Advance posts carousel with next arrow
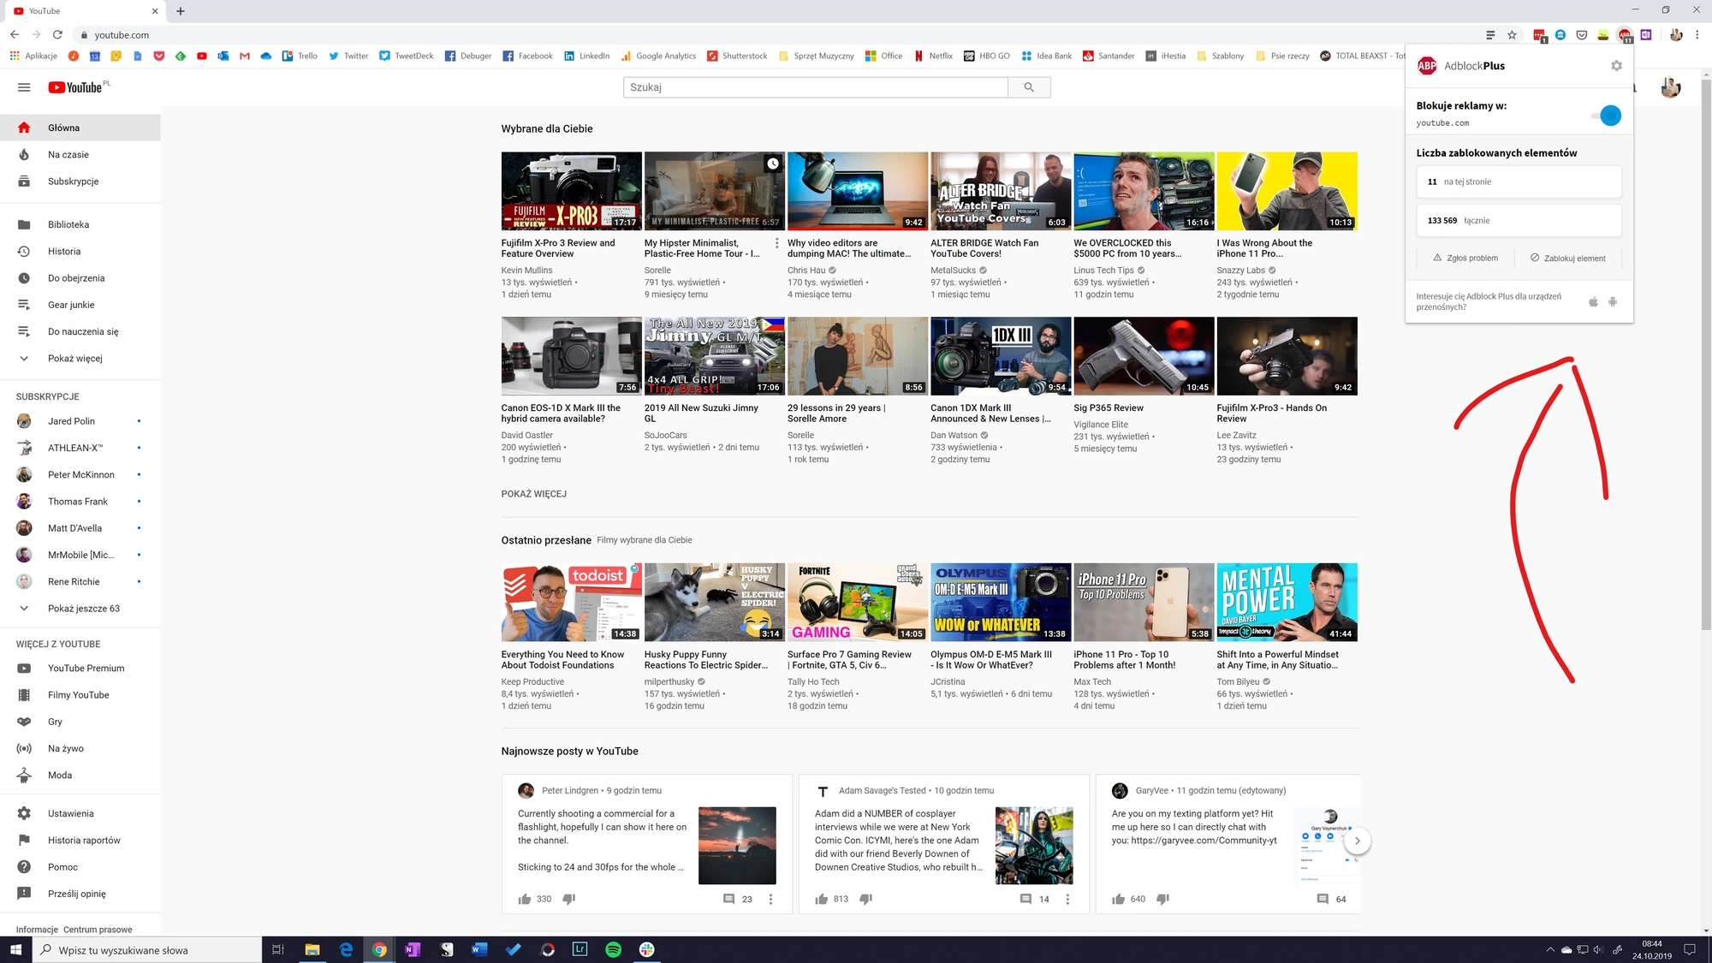 (1357, 841)
